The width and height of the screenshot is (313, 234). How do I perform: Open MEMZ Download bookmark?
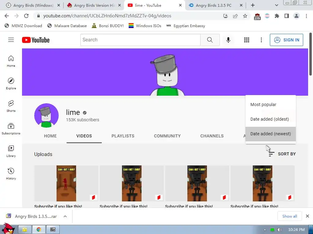point(23,26)
